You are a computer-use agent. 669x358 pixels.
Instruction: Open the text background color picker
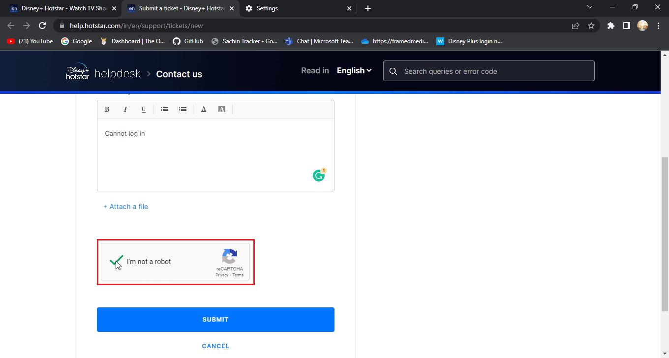coord(222,109)
